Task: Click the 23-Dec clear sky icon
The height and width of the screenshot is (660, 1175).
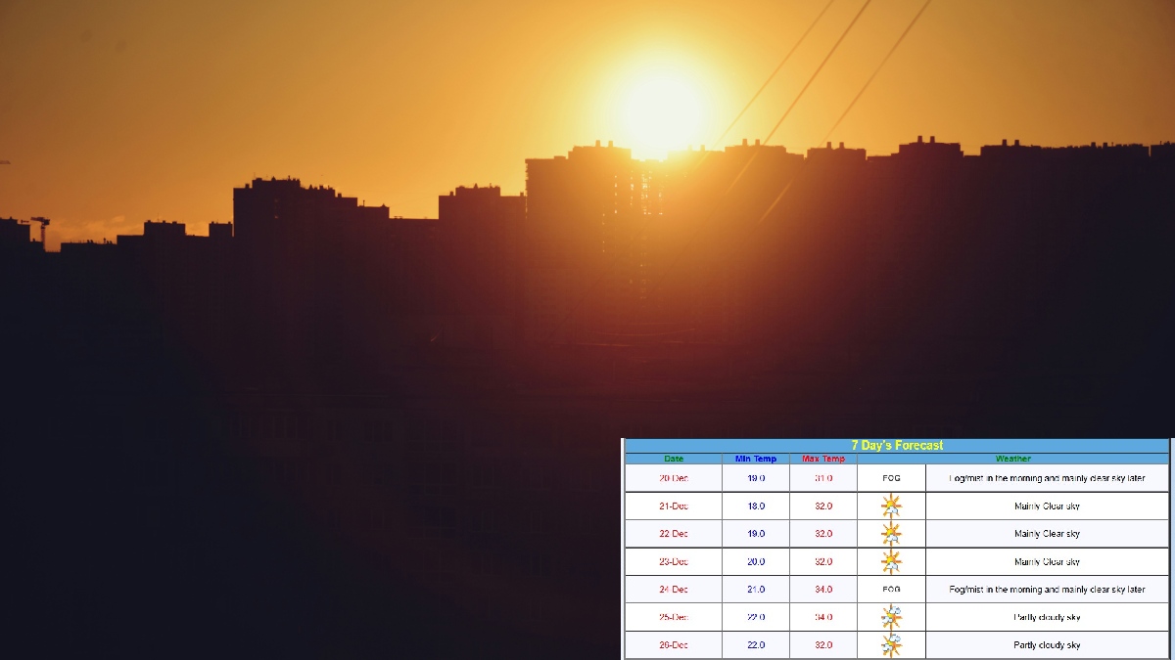Action: pos(890,561)
